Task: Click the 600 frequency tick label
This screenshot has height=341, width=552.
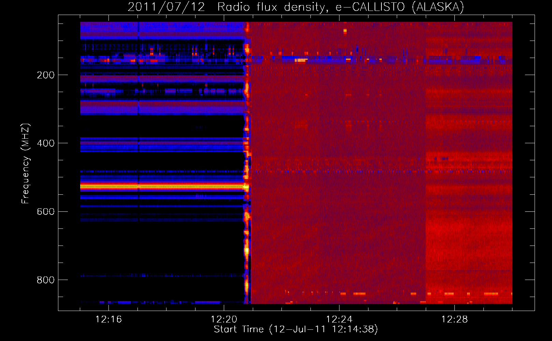Action: coord(46,211)
